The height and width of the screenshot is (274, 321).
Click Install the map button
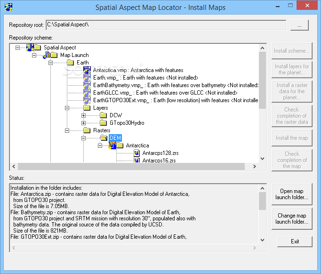[292, 138]
